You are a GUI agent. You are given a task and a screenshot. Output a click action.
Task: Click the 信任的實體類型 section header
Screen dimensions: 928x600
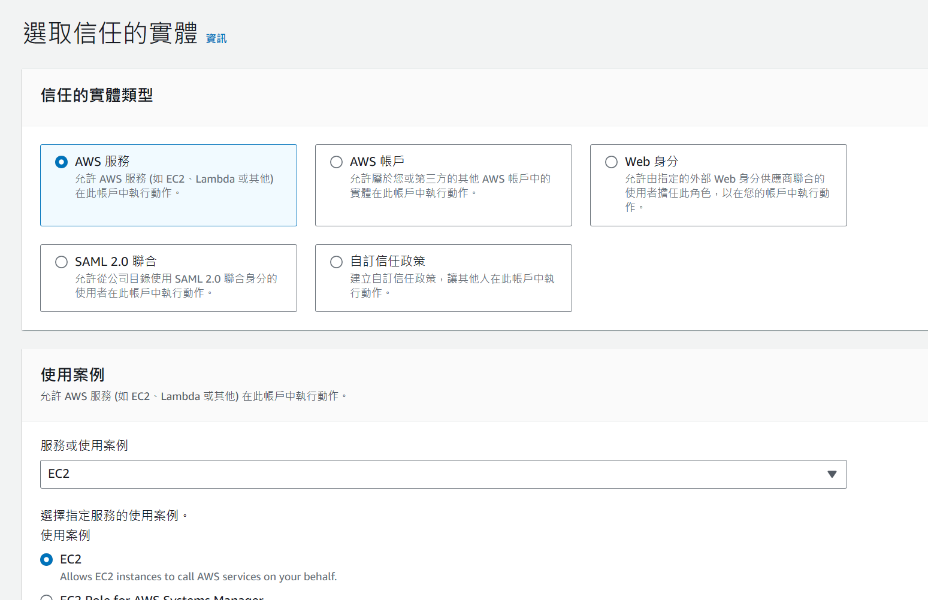click(x=96, y=95)
